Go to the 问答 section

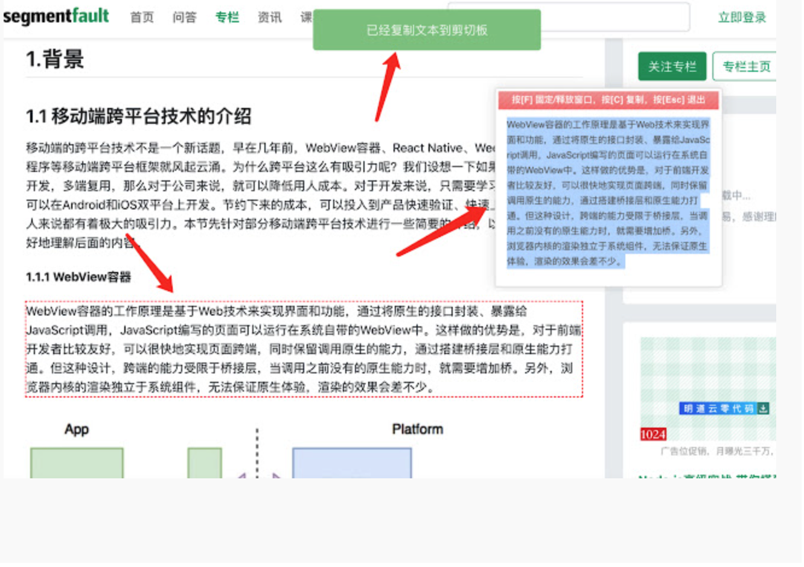coord(185,17)
